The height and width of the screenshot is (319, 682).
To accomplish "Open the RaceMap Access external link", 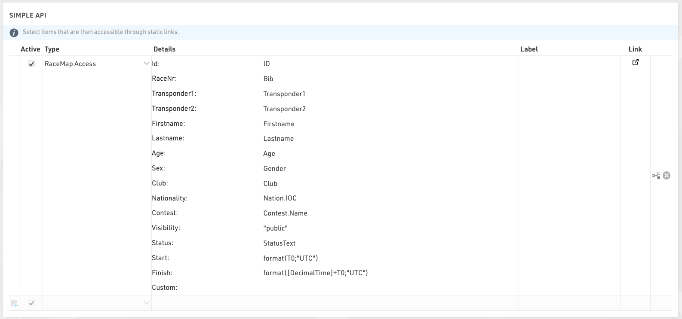I will click(x=635, y=62).
